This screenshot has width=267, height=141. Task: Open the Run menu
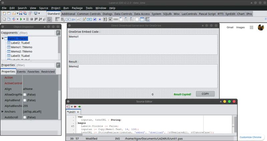[66, 8]
